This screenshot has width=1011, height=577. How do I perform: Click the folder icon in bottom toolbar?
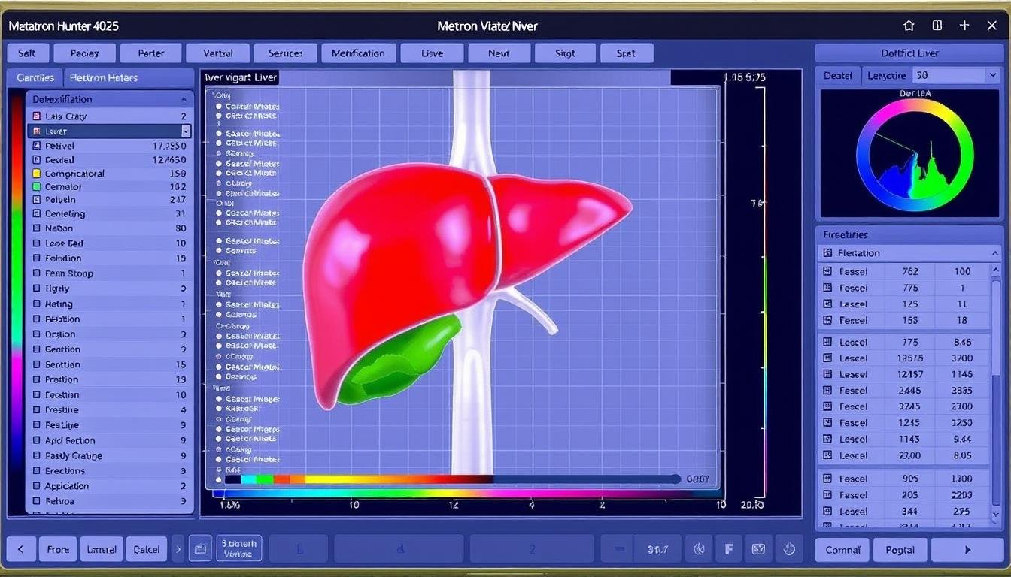coord(200,549)
